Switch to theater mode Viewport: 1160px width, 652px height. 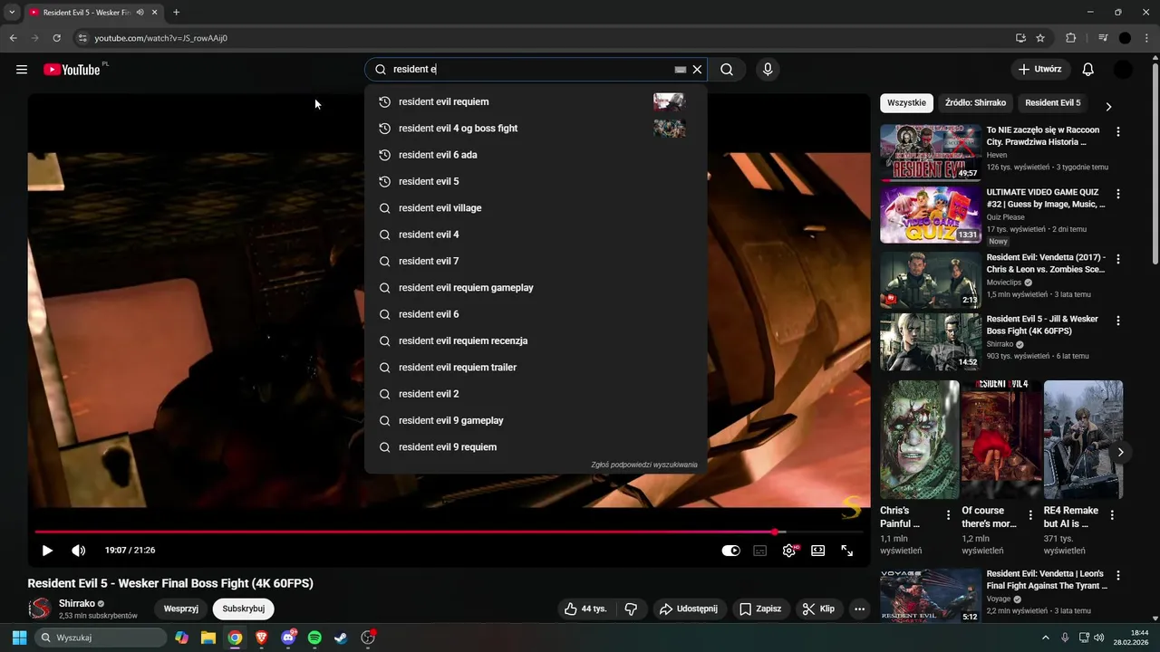818,551
